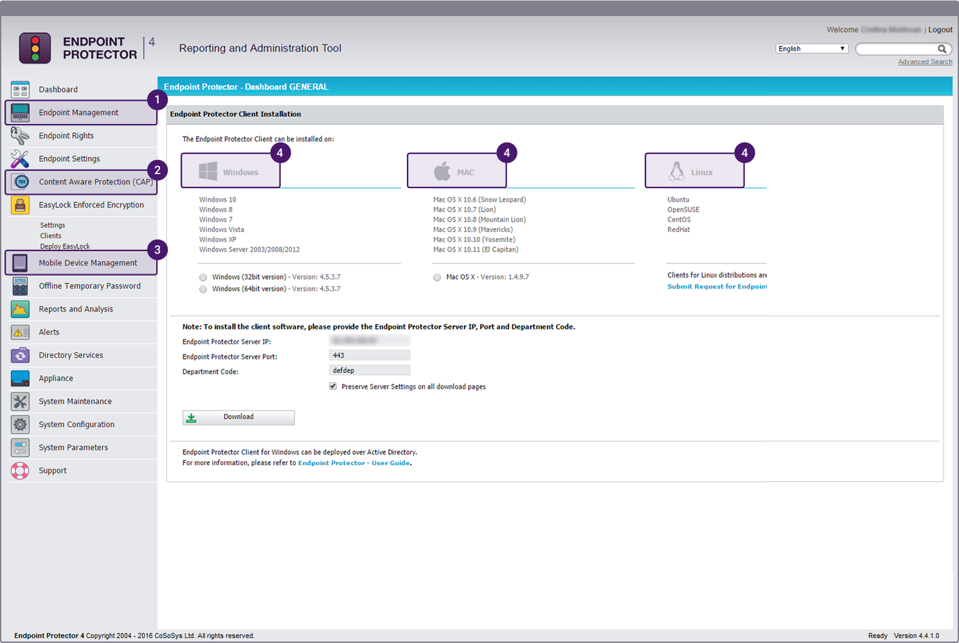Image resolution: width=959 pixels, height=643 pixels.
Task: Open the Advanced Search link
Action: click(925, 62)
